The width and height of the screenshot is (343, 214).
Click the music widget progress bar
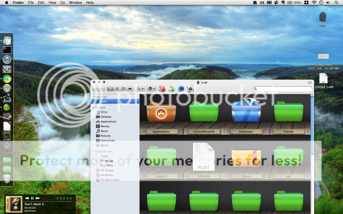[49, 202]
